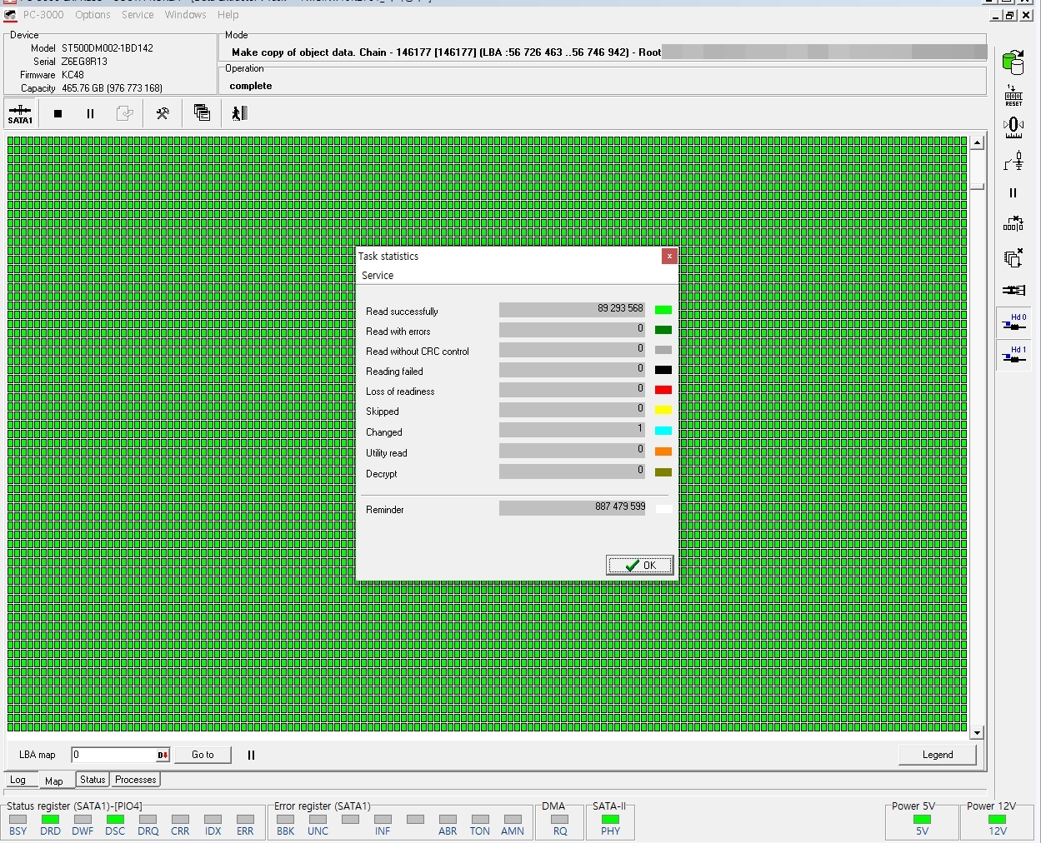Screen dimensions: 1041x843
Task: Click the Utility read orange swatch
Action: pyautogui.click(x=663, y=451)
